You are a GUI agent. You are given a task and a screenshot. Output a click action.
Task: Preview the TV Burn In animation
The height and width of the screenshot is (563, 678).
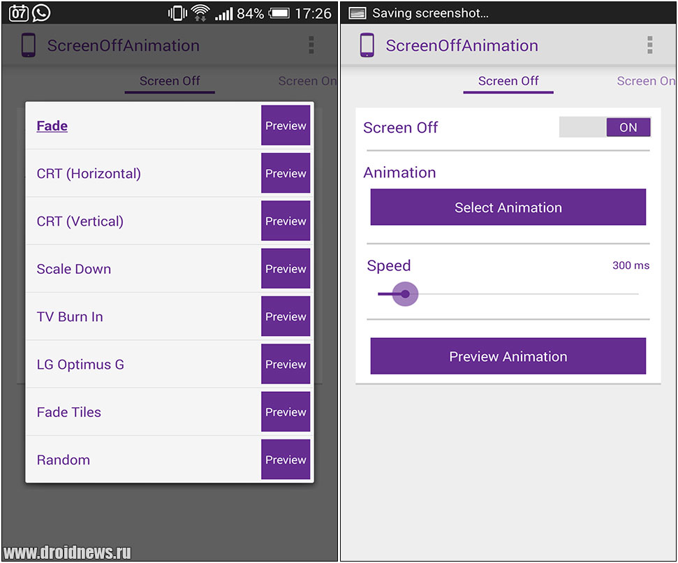pos(286,316)
